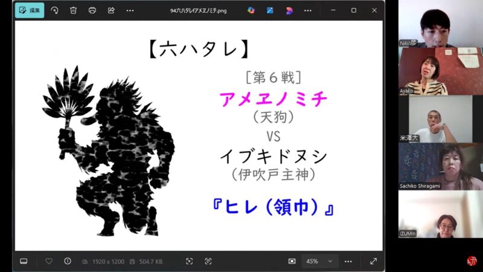Maximize the Photos window
Viewport: 483px width, 272px height.
(354, 10)
